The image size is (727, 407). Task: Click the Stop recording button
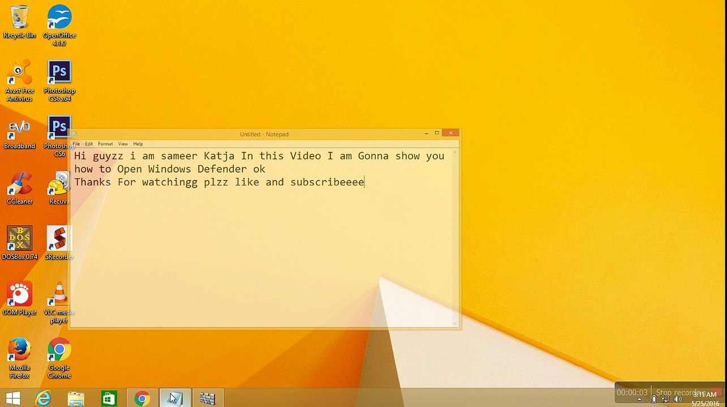click(682, 392)
